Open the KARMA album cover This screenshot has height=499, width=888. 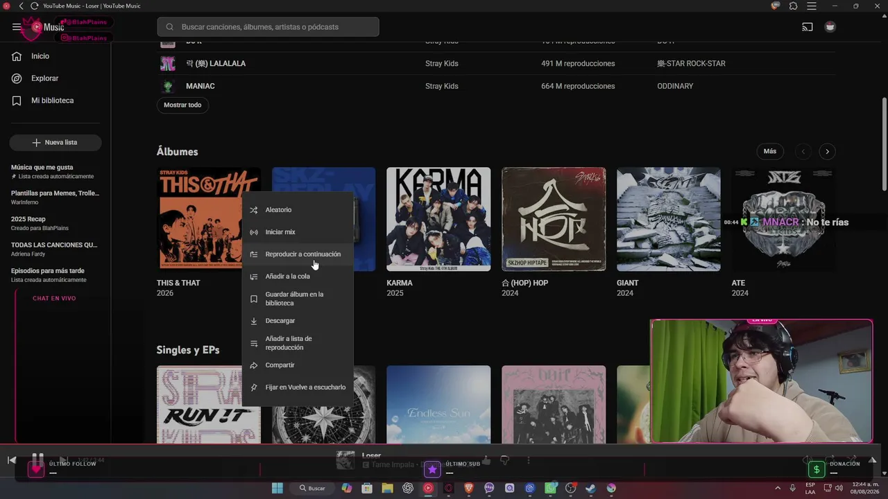pyautogui.click(x=438, y=219)
